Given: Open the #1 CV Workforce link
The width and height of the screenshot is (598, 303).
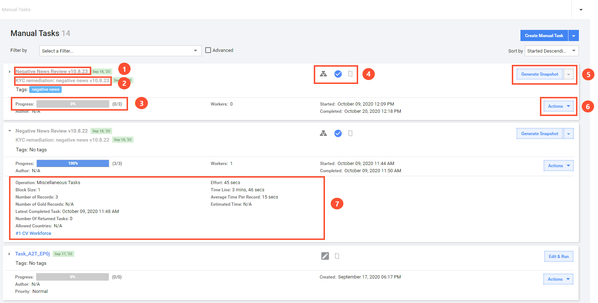Looking at the screenshot, I should pyautogui.click(x=34, y=233).
